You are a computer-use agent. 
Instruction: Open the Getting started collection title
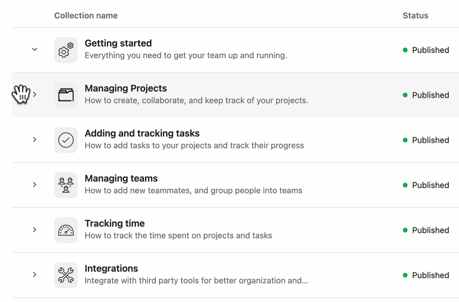(x=118, y=43)
